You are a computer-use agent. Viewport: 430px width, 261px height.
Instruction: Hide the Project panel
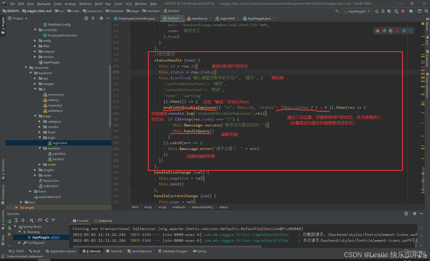(x=108, y=18)
